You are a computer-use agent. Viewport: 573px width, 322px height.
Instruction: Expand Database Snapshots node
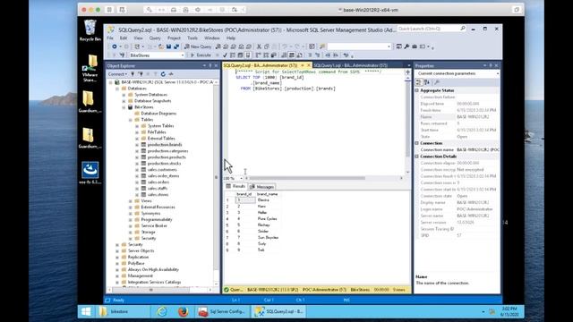(124, 101)
